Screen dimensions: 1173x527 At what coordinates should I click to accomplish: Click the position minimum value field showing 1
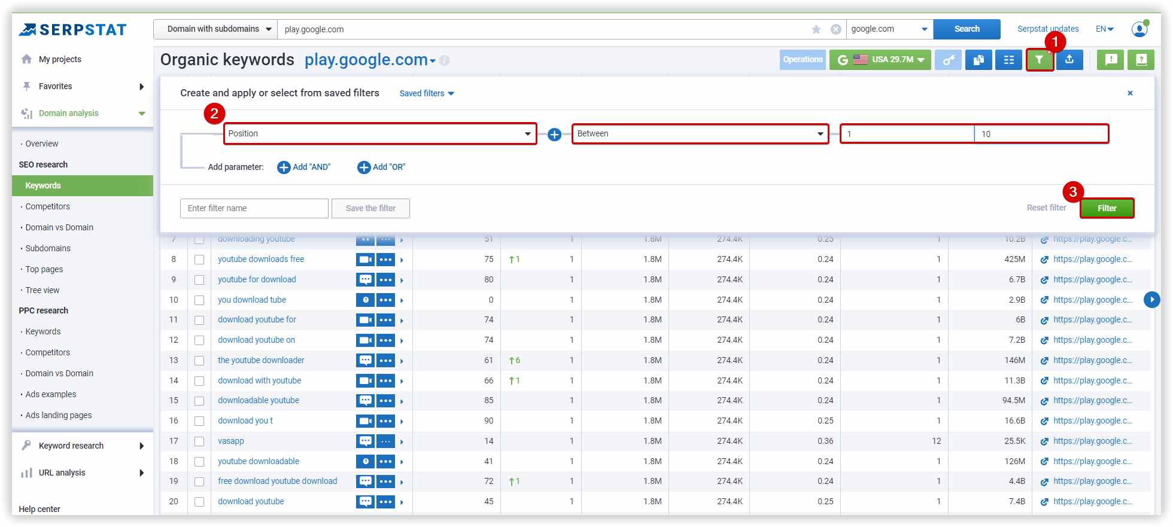click(907, 134)
